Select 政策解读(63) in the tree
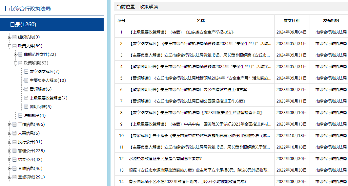The width and height of the screenshot is (348, 186). point(36,63)
